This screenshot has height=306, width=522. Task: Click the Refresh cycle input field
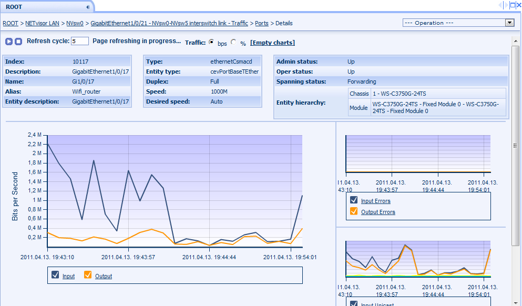click(x=79, y=42)
